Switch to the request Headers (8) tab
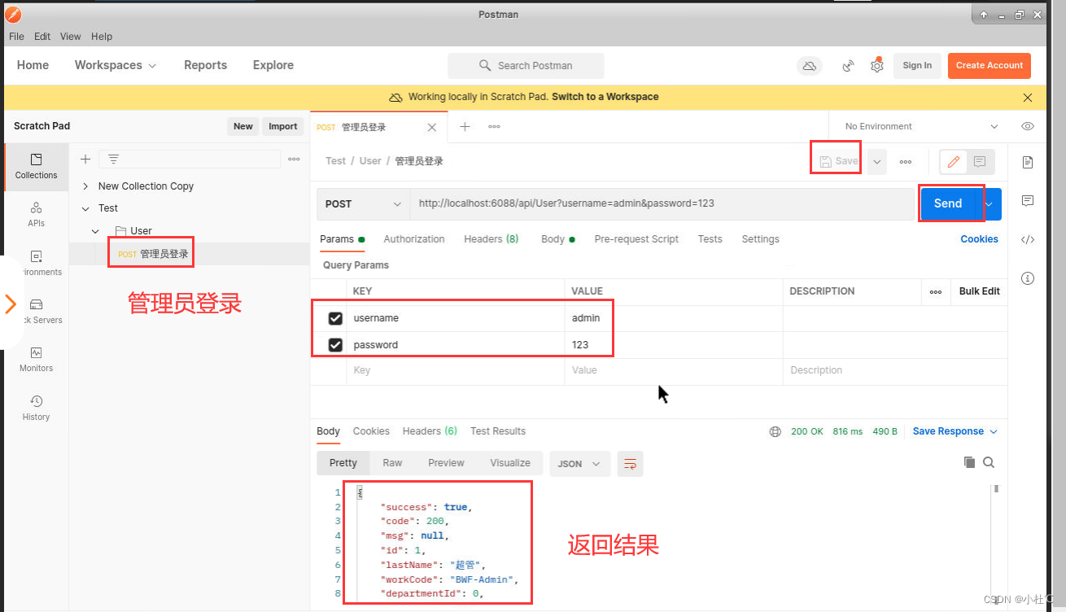The width and height of the screenshot is (1066, 612). coord(491,239)
